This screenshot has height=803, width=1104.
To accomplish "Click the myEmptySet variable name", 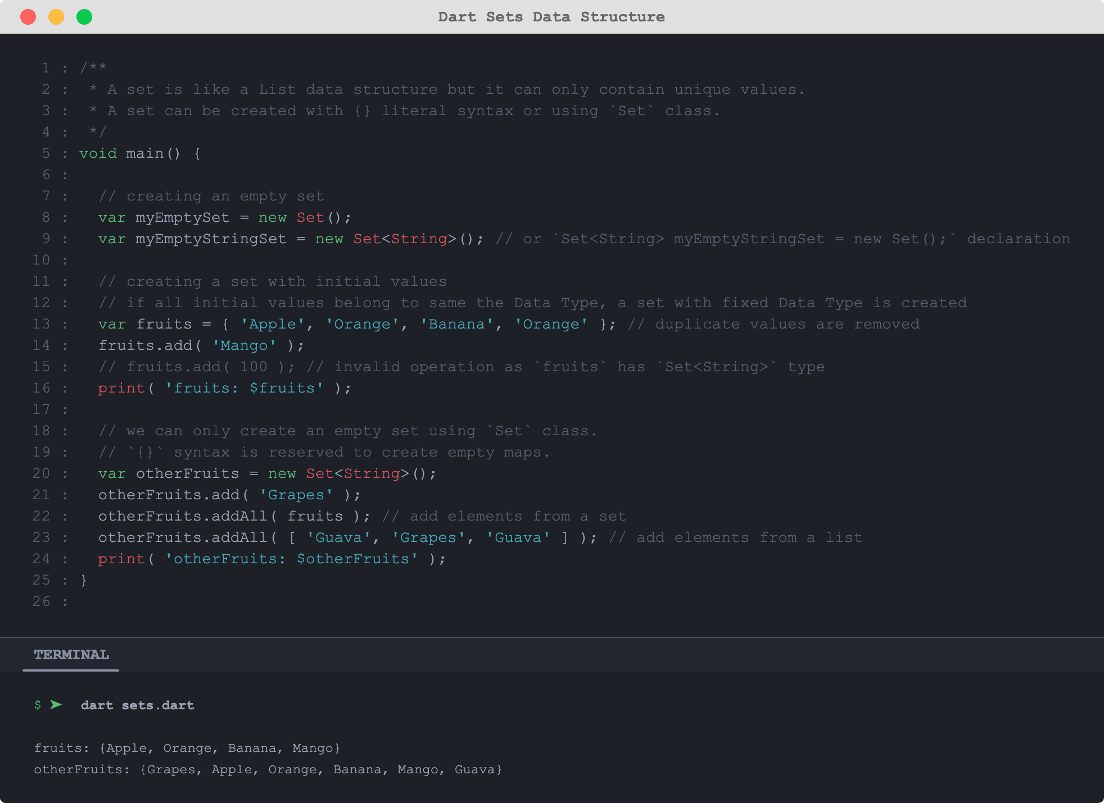I will (x=182, y=217).
